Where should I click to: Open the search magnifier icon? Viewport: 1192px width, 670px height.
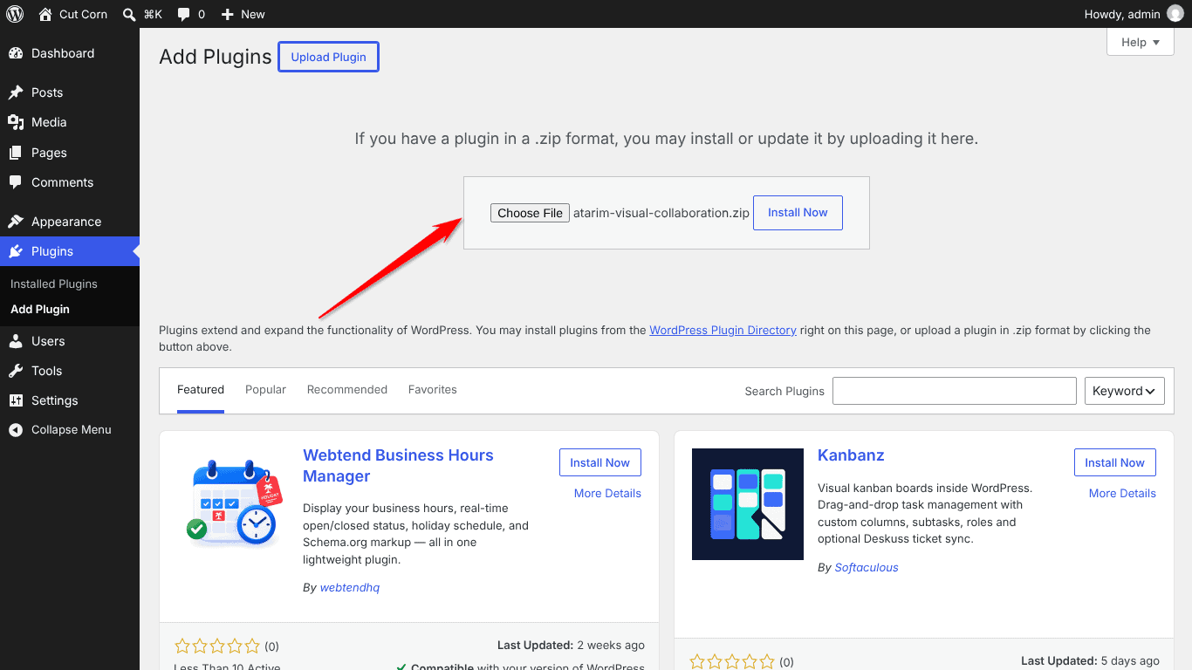[129, 14]
